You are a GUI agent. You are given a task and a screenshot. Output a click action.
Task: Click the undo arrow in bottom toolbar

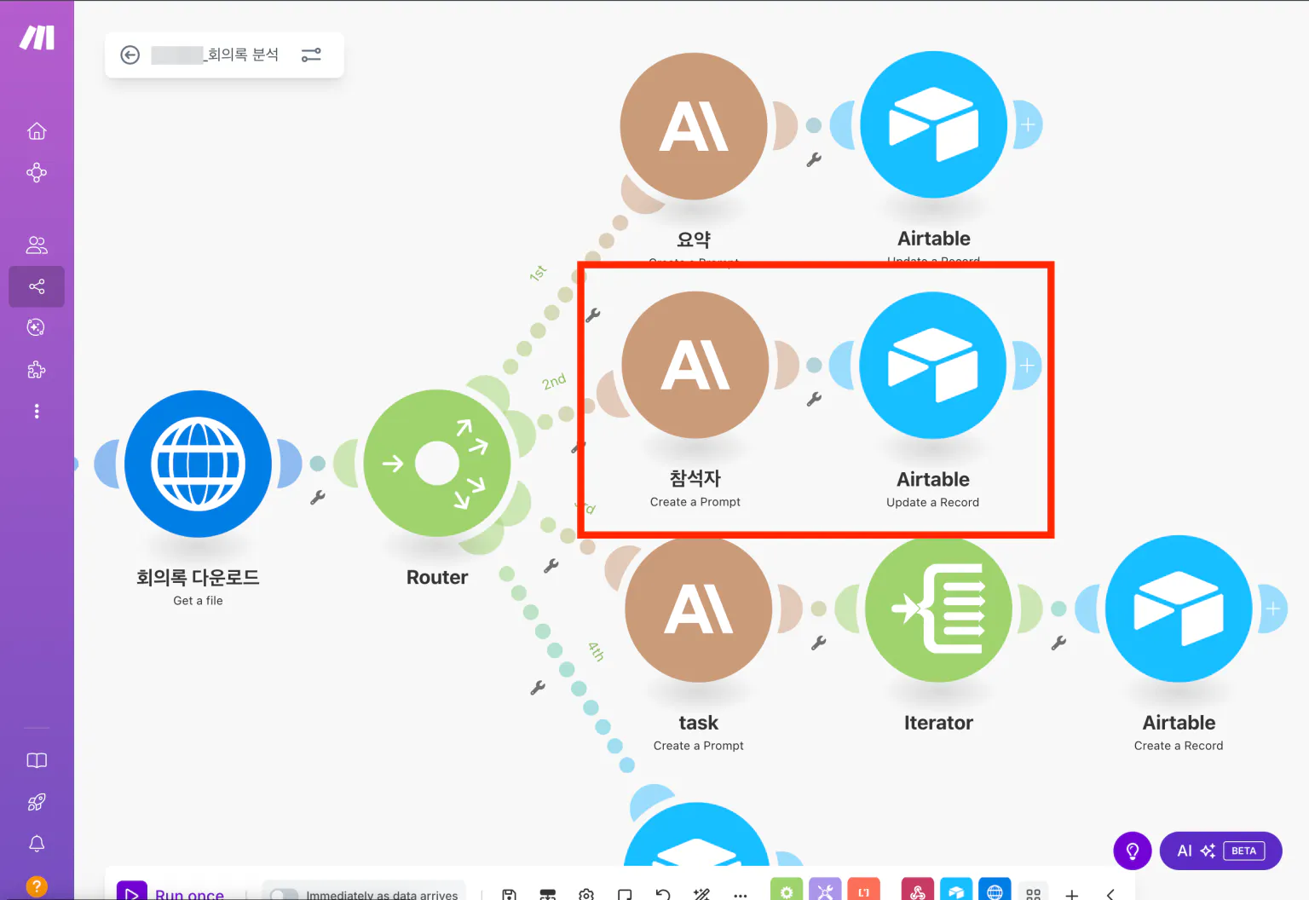click(663, 895)
